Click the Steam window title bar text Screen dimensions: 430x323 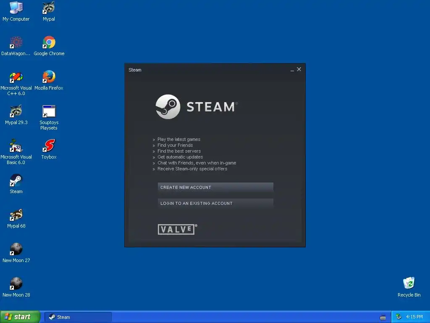click(x=135, y=70)
